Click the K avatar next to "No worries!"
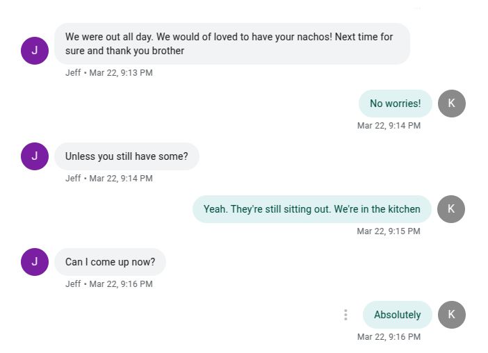The height and width of the screenshot is (353, 488). (x=452, y=104)
